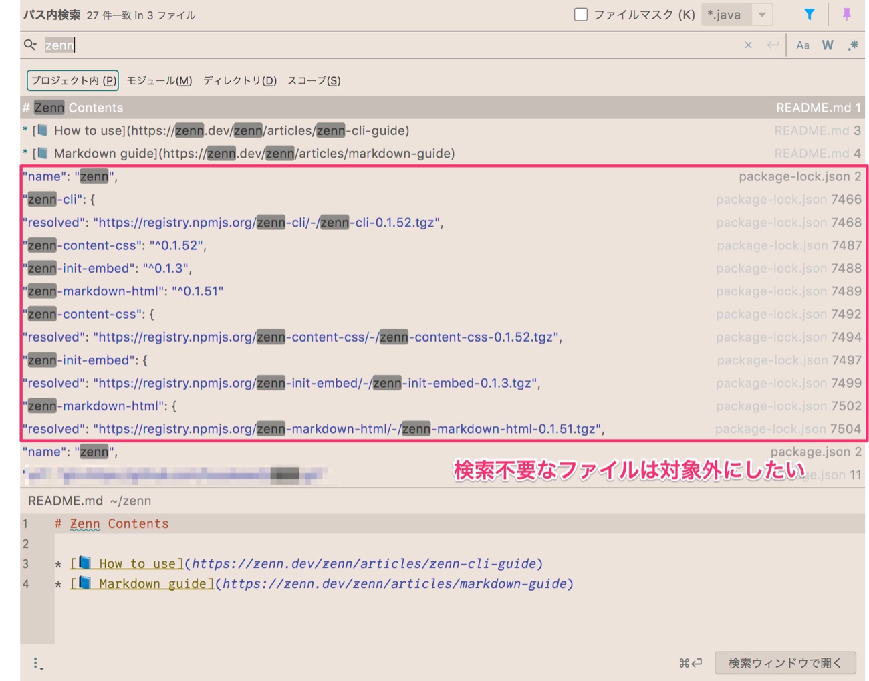Click 検索ウィンドウで開く button
Image resolution: width=869 pixels, height=681 pixels.
pos(785,663)
